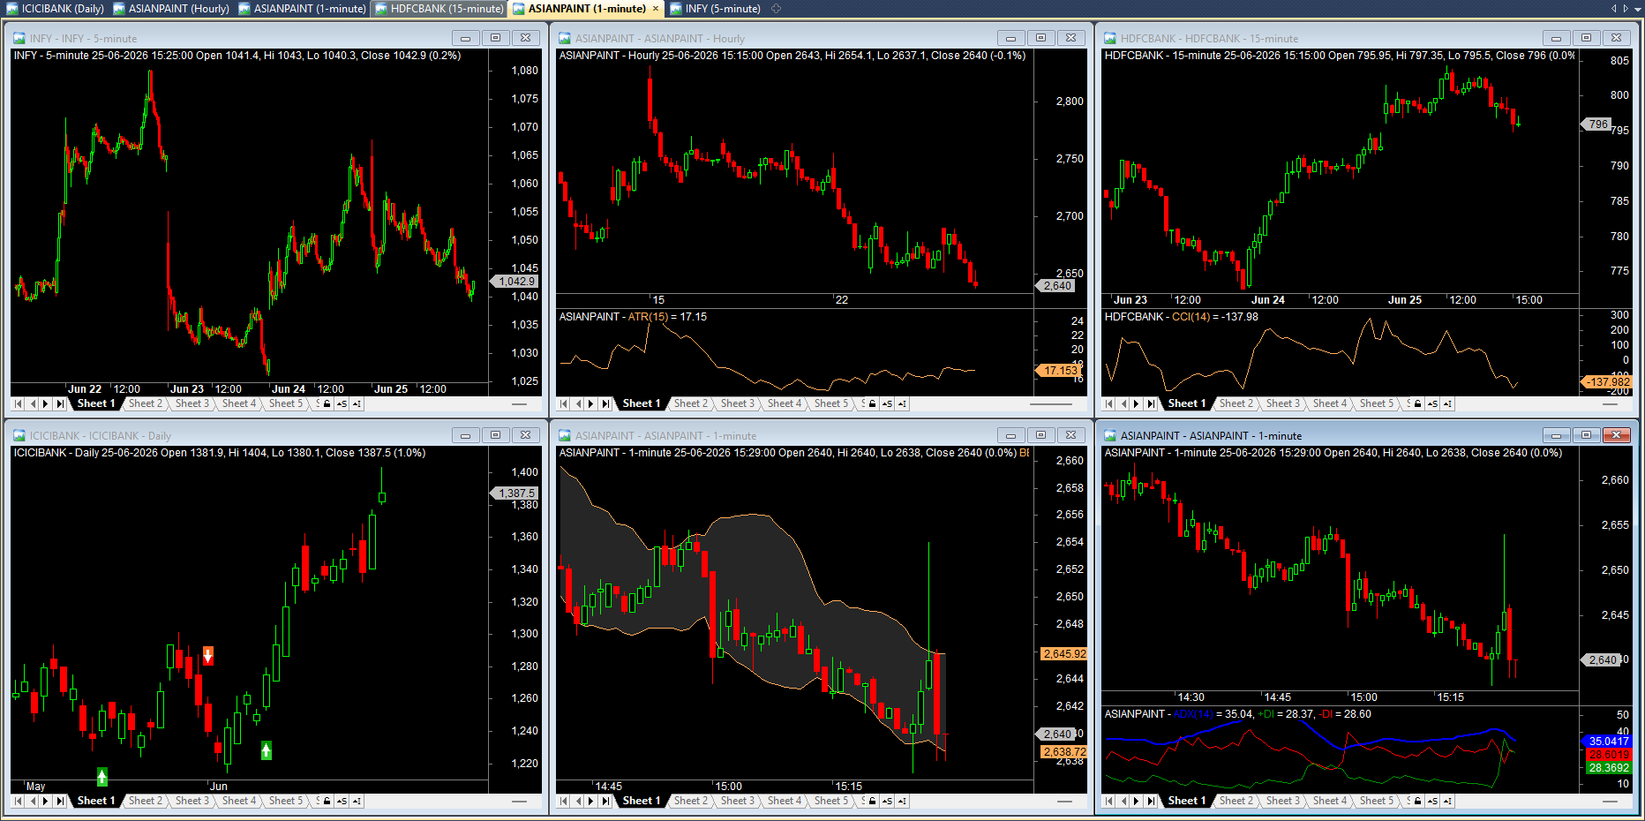Jump to last sheet in HDFCBANK 15-minute window

(1151, 403)
